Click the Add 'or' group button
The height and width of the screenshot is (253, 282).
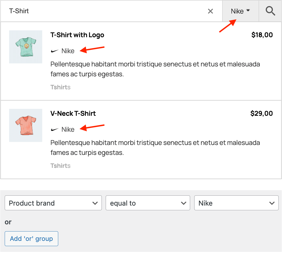[x=31, y=239]
